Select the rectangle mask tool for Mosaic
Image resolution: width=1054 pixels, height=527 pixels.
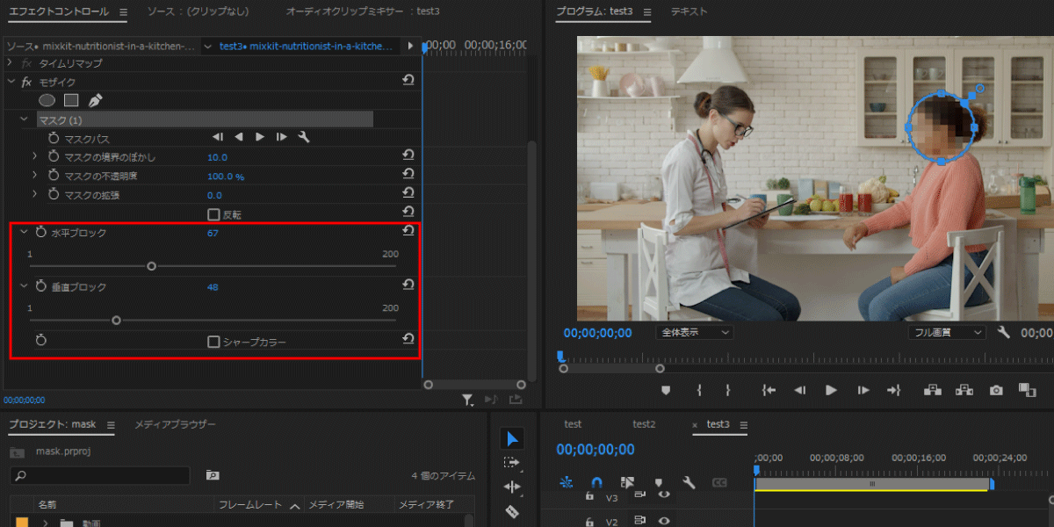click(x=72, y=100)
